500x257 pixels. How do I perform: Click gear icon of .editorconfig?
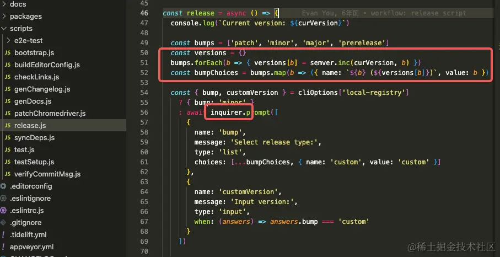pyautogui.click(x=3, y=186)
